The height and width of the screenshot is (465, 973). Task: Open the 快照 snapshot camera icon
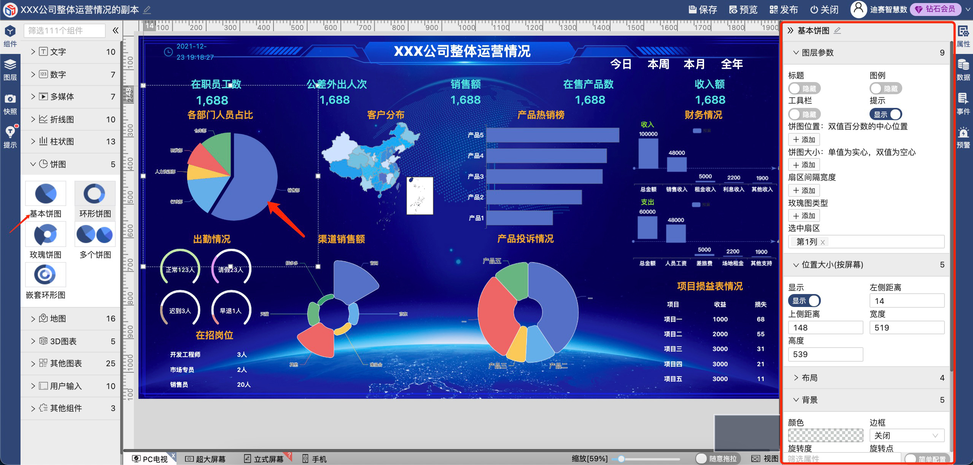[x=10, y=104]
